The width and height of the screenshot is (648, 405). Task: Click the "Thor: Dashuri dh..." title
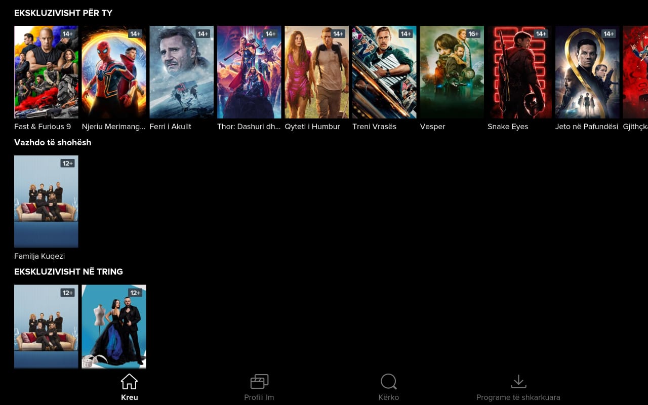click(249, 127)
